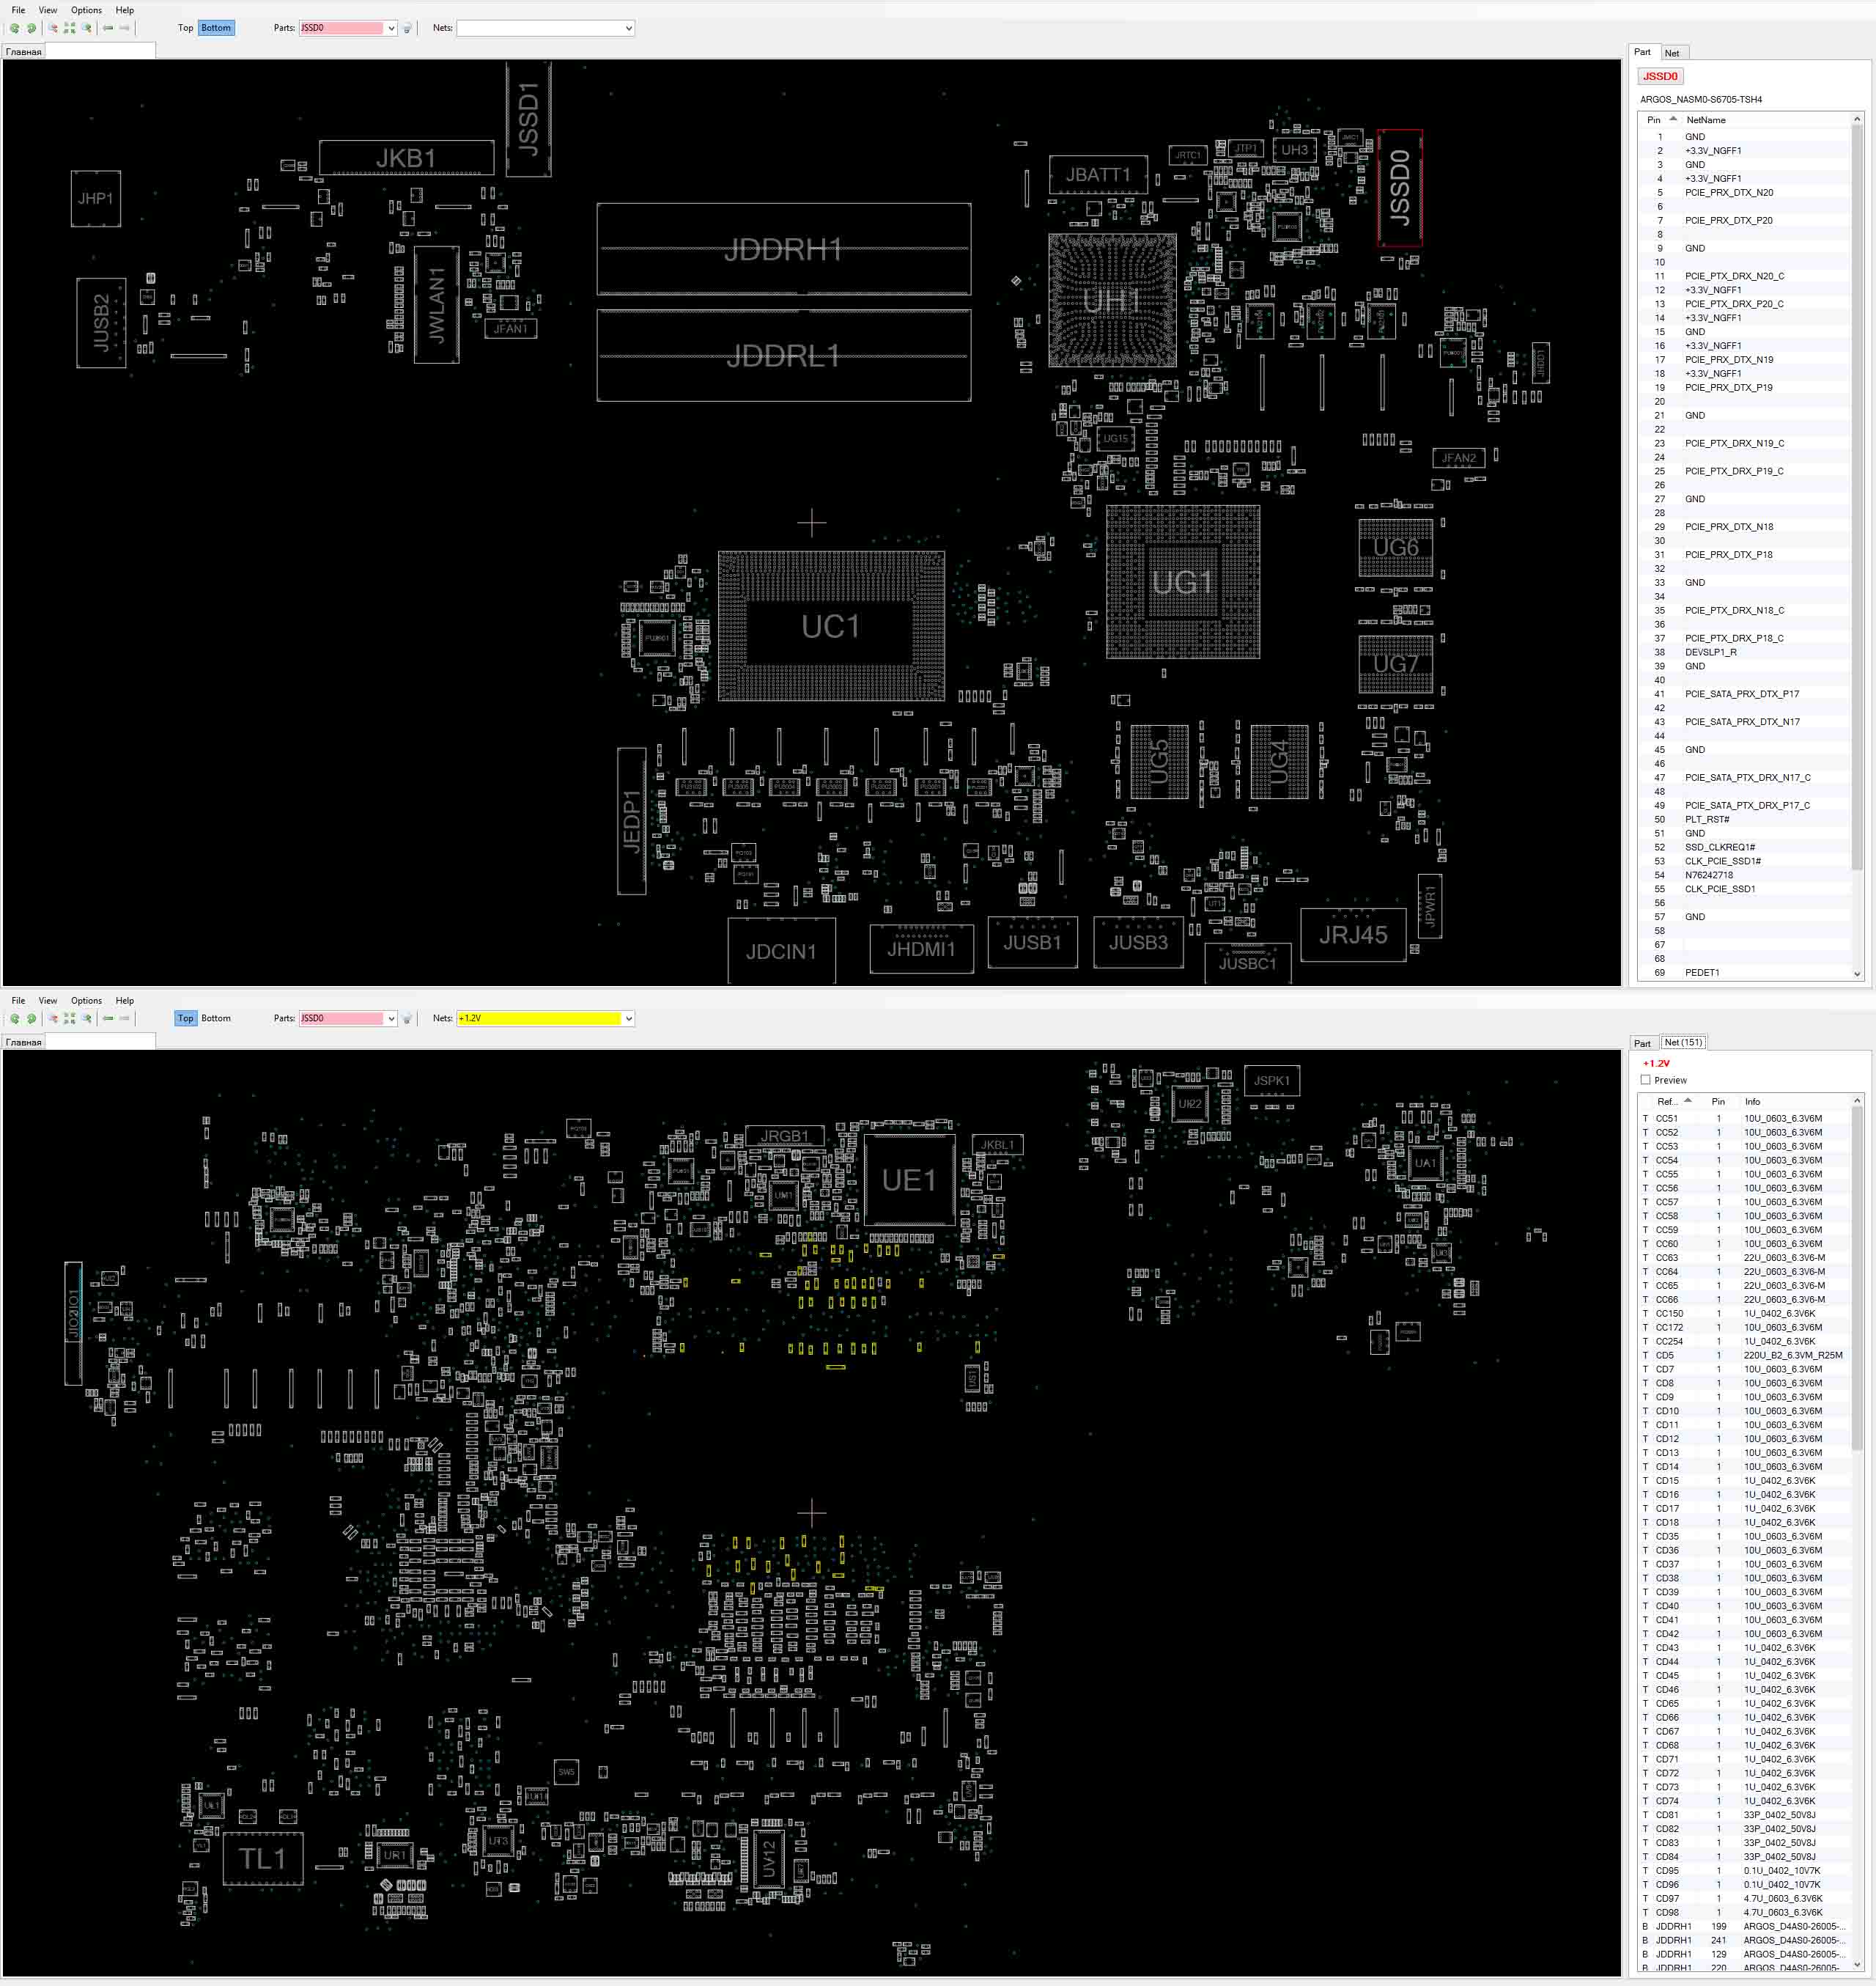Click the light bulb icon left of the +1.2V Nets field
Image resolution: width=1876 pixels, height=1986 pixels.
coord(407,1018)
